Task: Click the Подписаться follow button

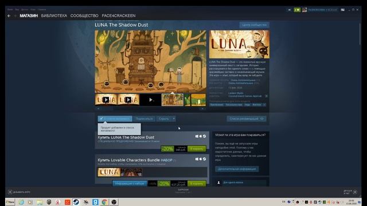Action: click(144, 118)
